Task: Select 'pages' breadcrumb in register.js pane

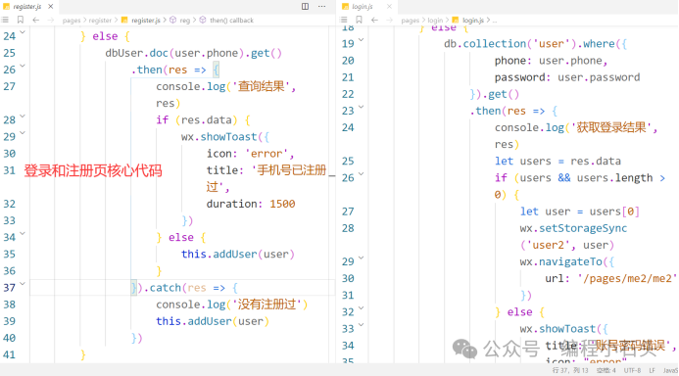Action: (x=72, y=21)
